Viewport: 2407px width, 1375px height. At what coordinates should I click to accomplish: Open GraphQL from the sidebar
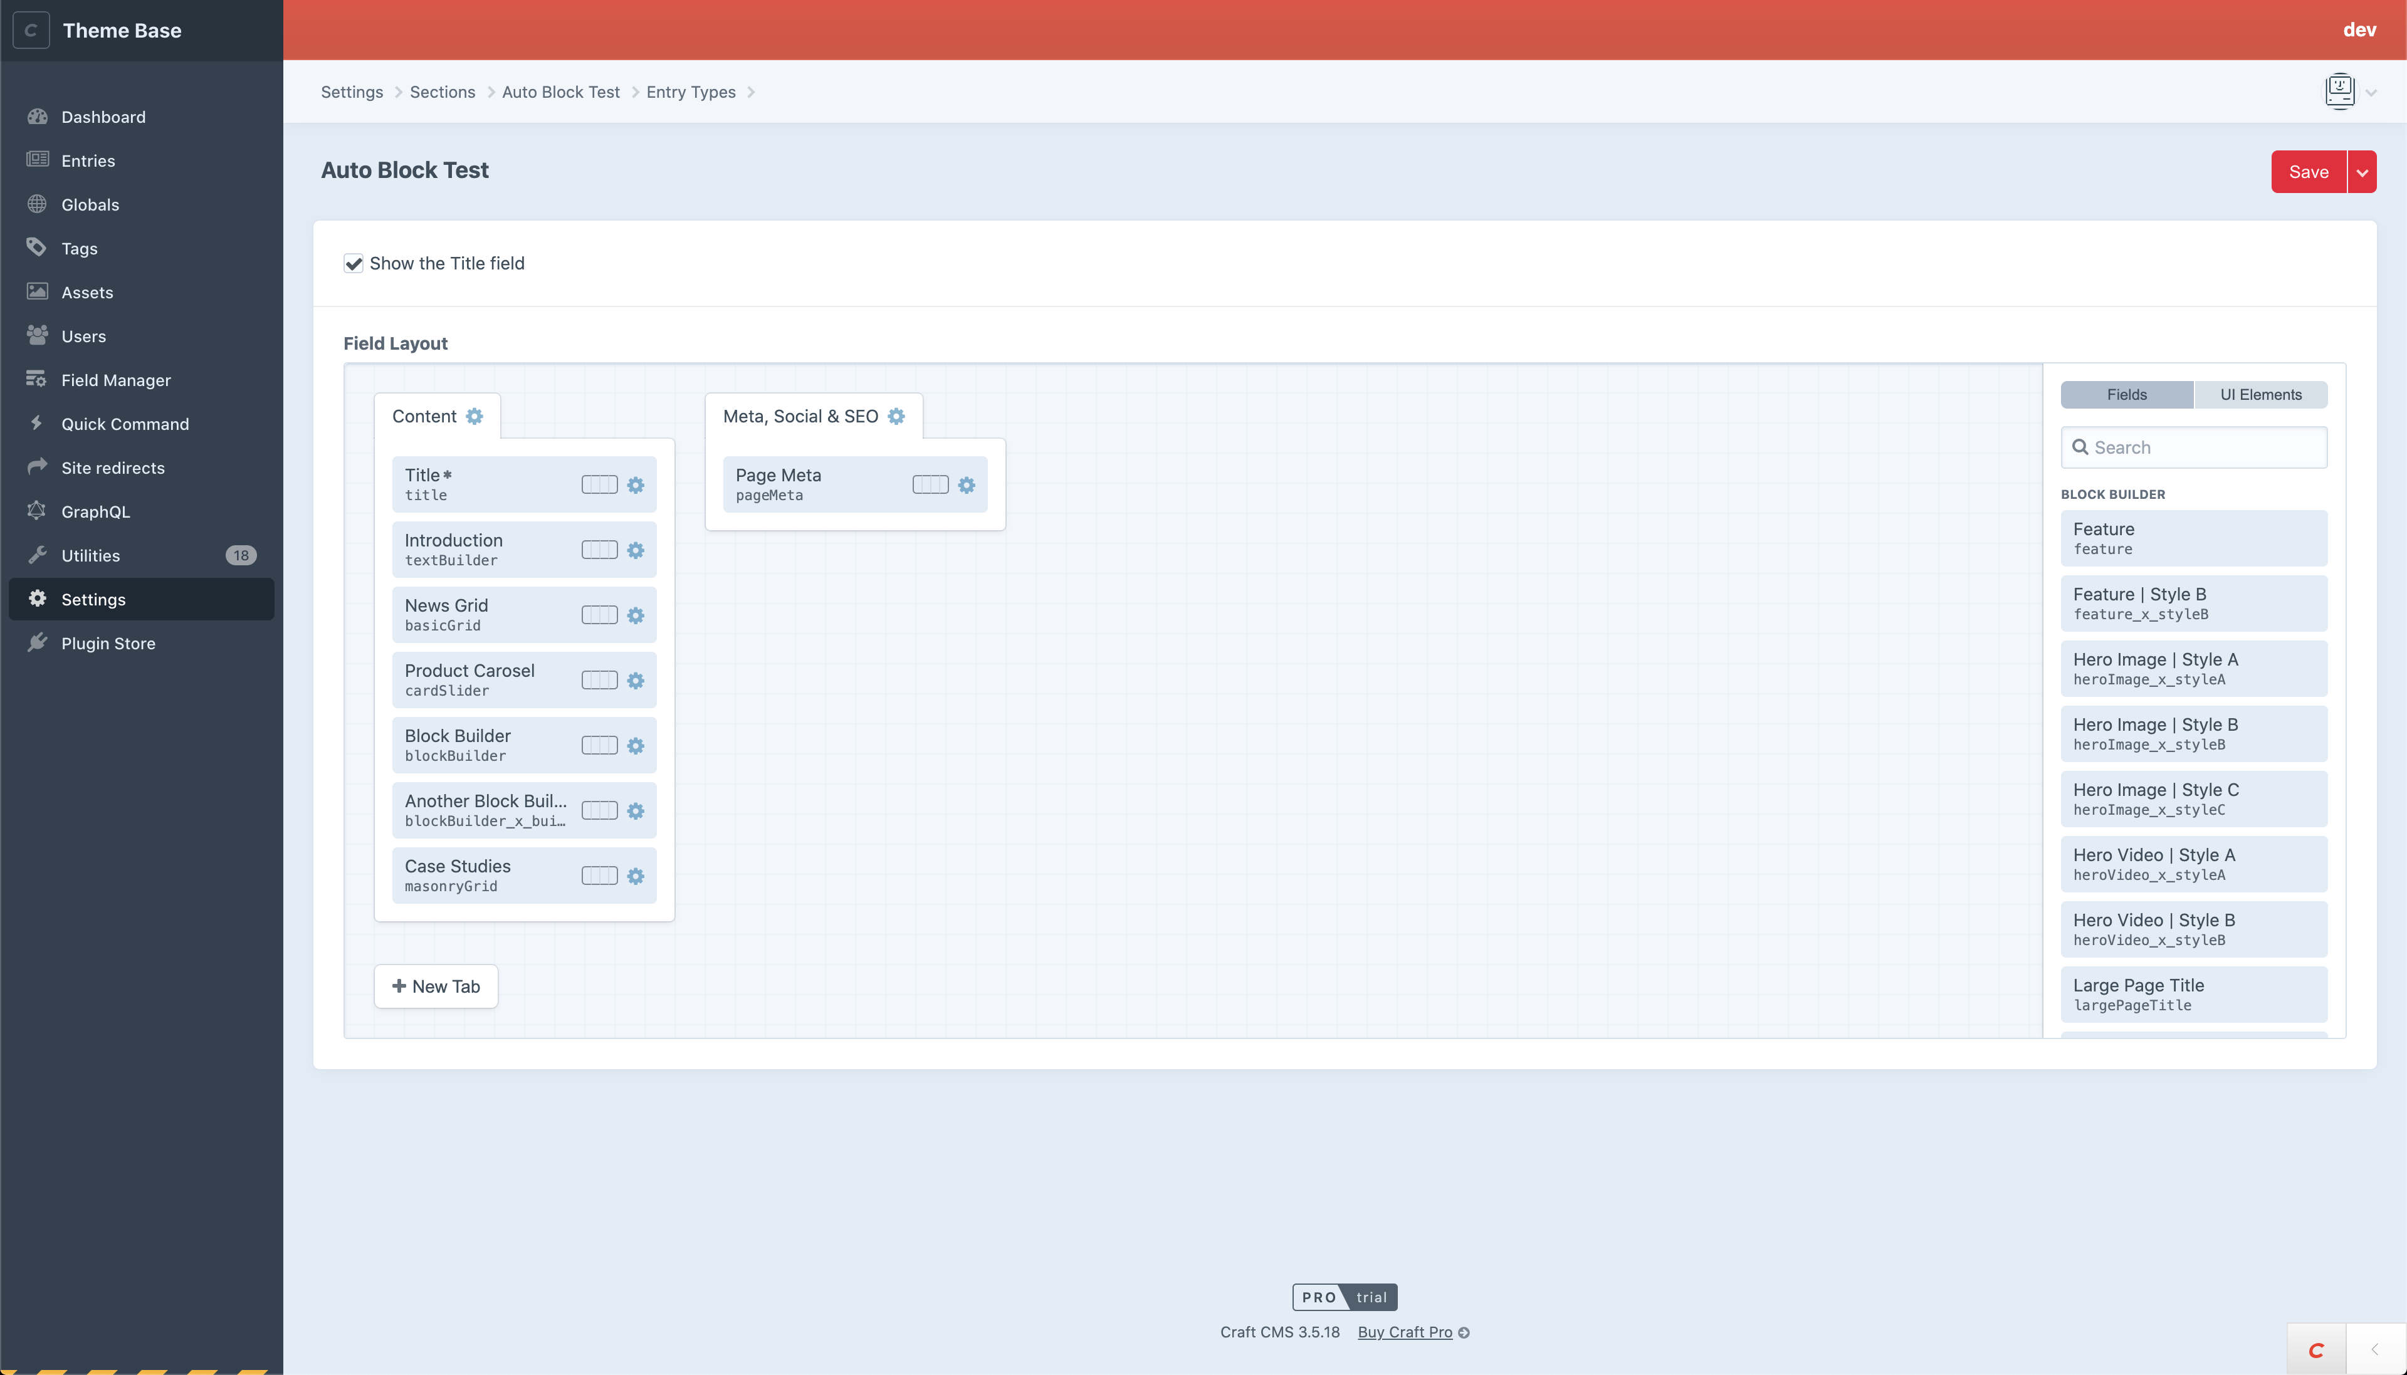pos(95,512)
